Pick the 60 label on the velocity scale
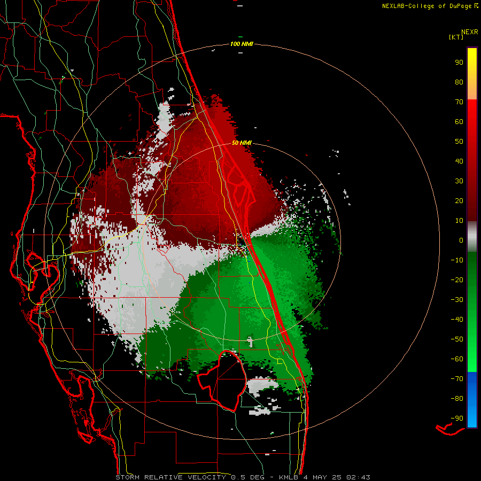The image size is (481, 481). point(459,121)
